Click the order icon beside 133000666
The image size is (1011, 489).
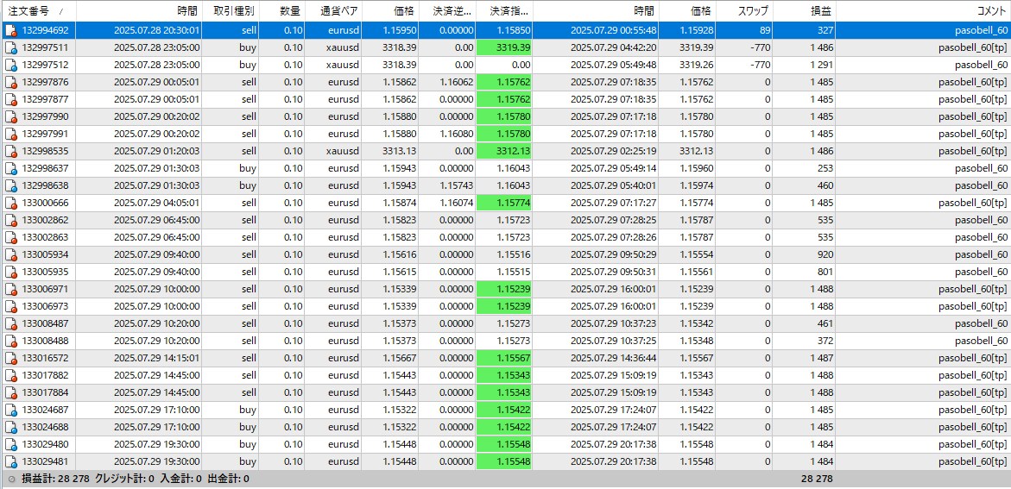pyautogui.click(x=10, y=203)
